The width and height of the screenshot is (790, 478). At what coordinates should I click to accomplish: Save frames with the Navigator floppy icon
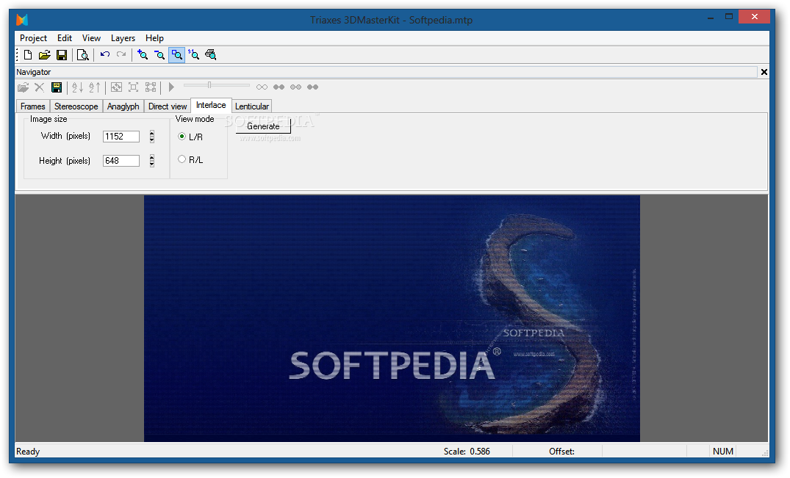point(57,87)
